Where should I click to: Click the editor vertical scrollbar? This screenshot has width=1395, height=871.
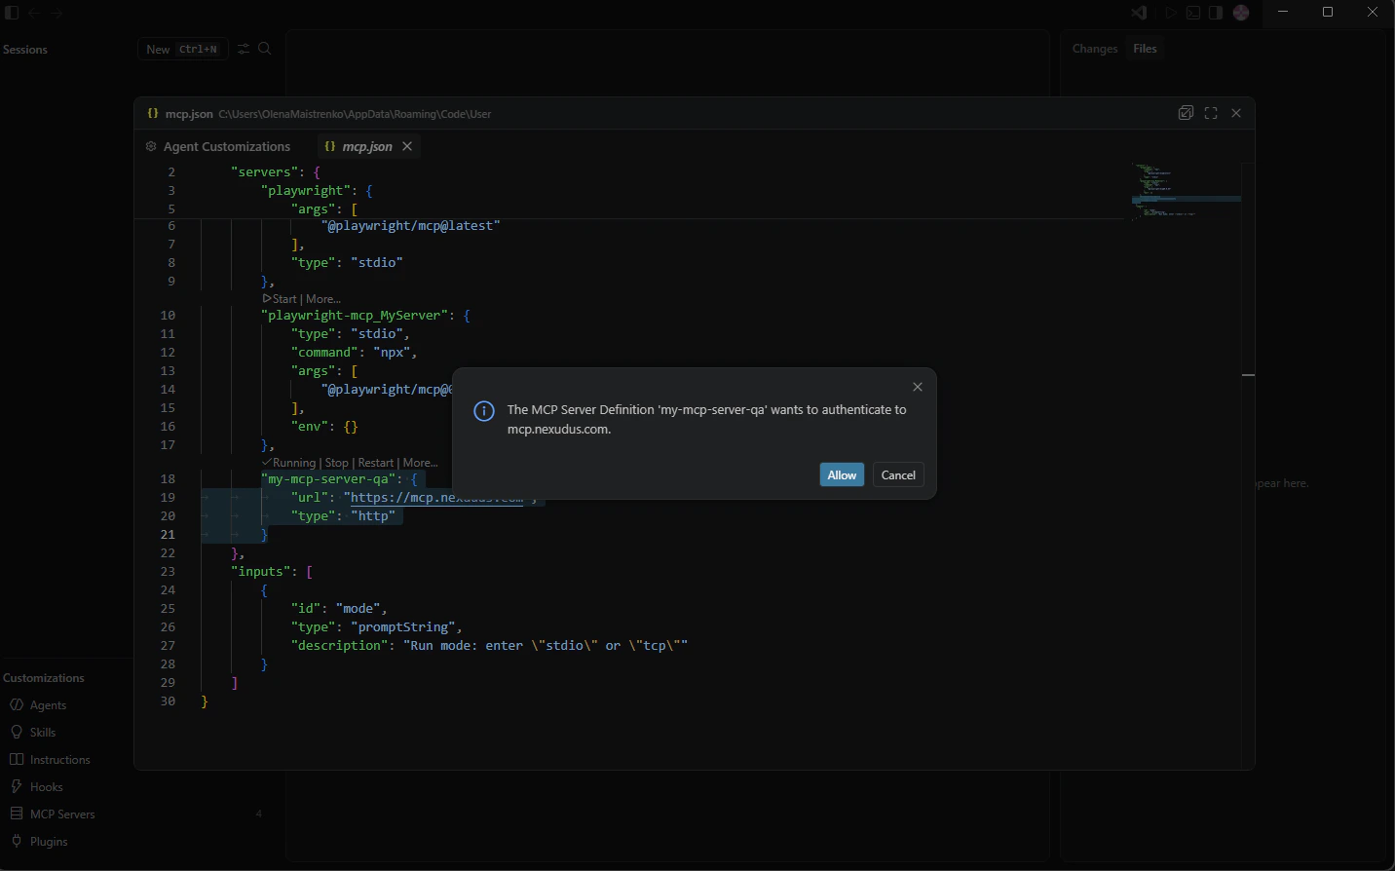pos(1248,464)
